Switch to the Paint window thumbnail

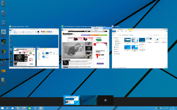tap(34, 48)
